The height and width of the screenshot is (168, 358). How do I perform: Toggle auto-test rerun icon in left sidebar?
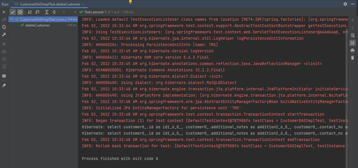pos(4,27)
